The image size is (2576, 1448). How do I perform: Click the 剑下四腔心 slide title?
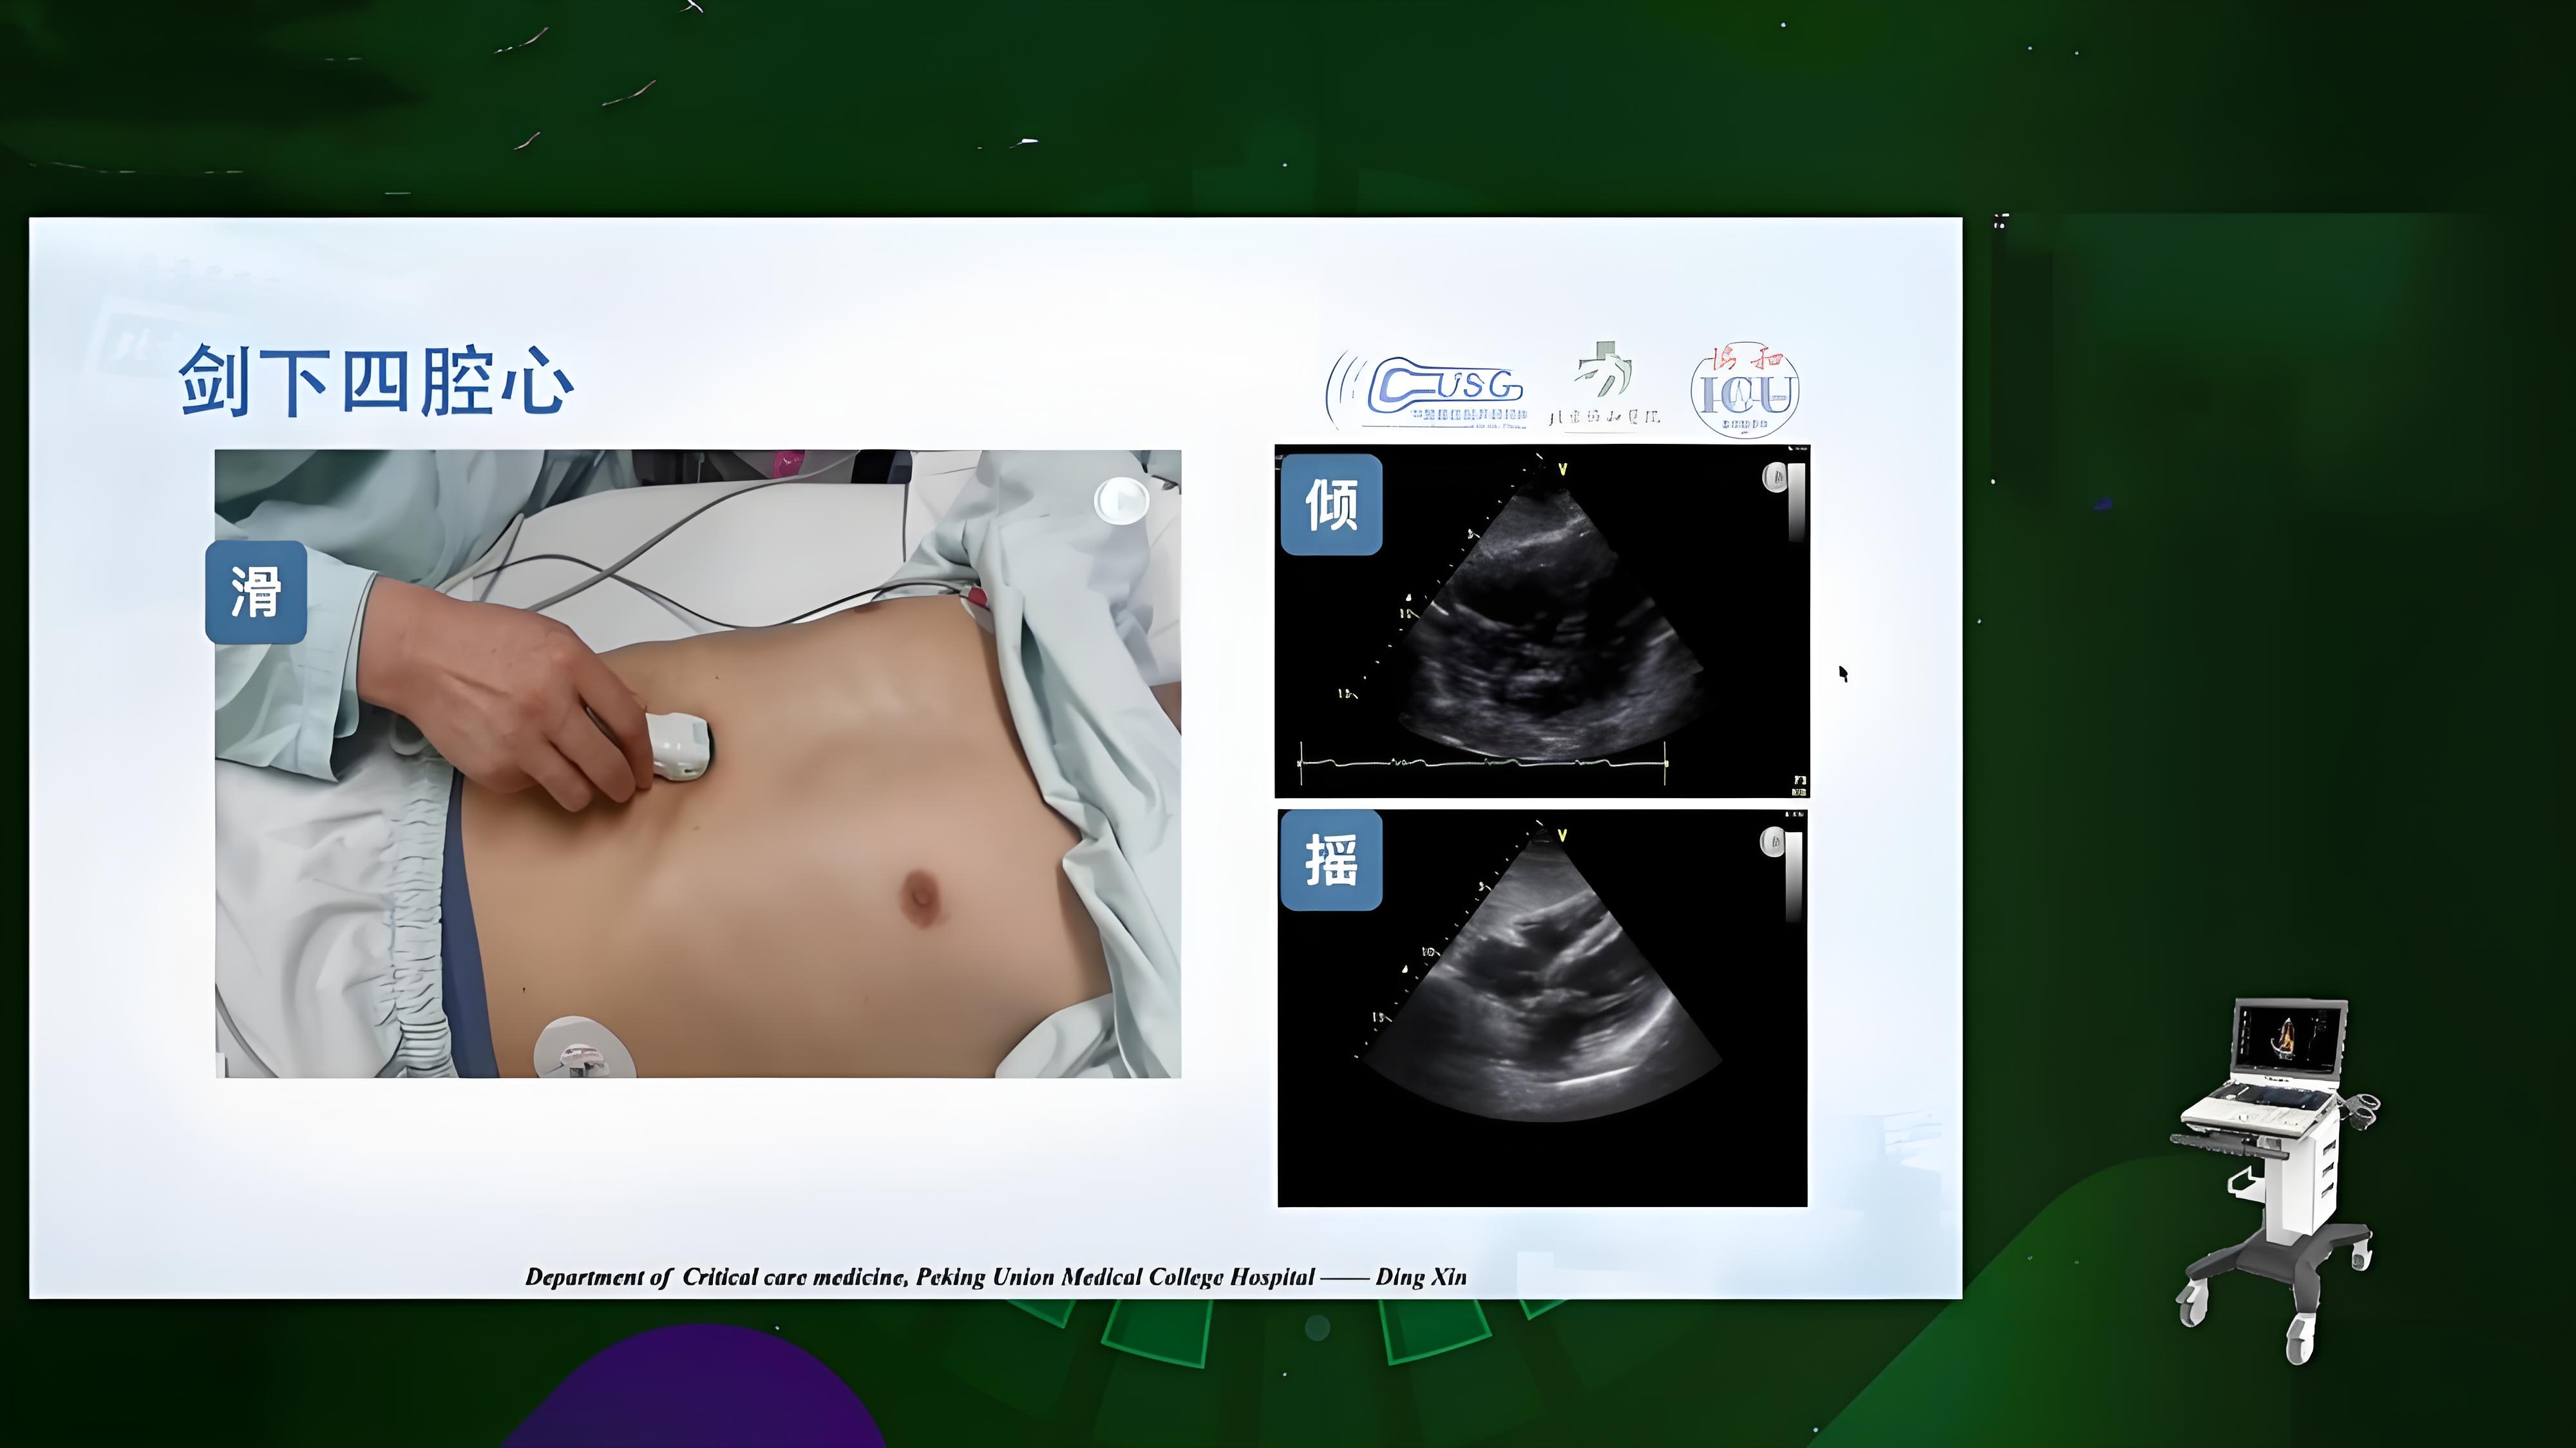coord(376,381)
